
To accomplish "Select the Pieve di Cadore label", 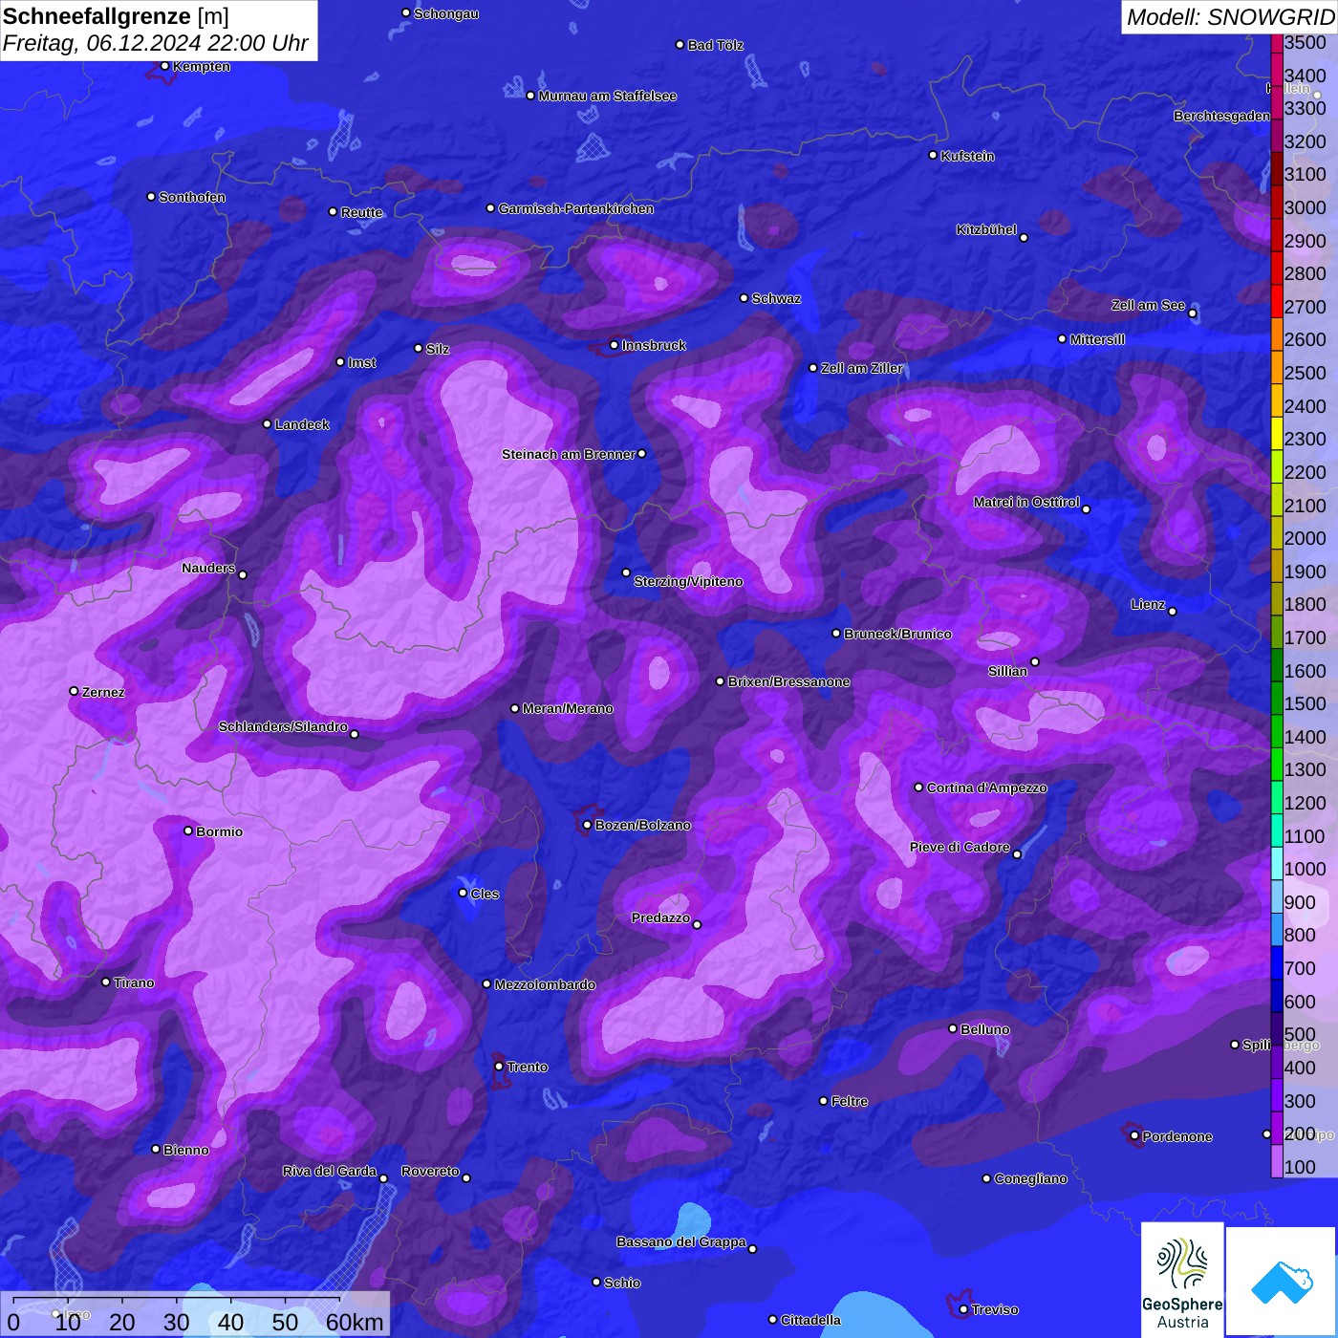I will (x=960, y=847).
